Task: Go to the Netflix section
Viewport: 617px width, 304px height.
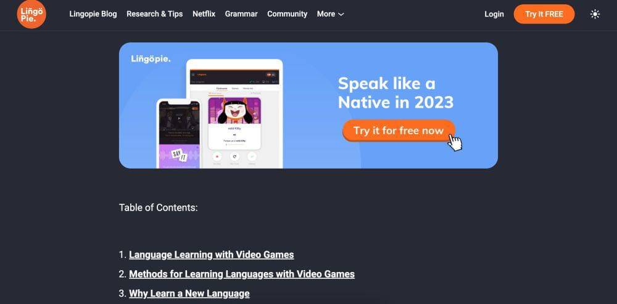Action: tap(204, 14)
